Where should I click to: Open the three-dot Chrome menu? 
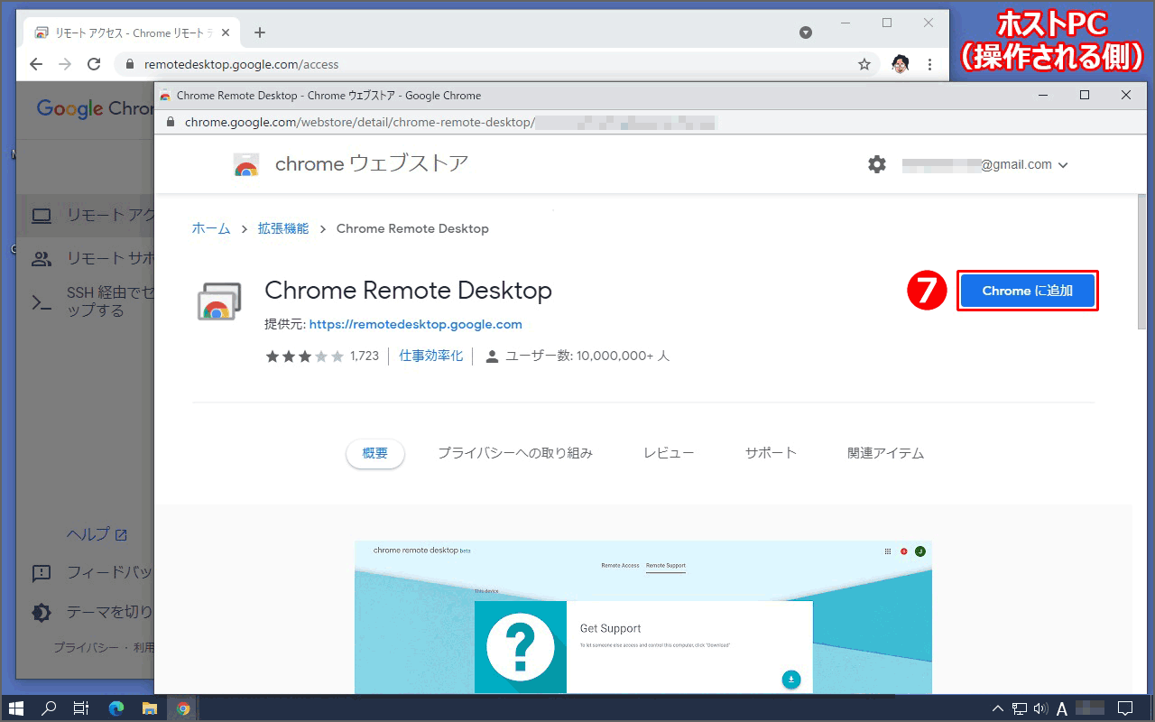click(929, 64)
